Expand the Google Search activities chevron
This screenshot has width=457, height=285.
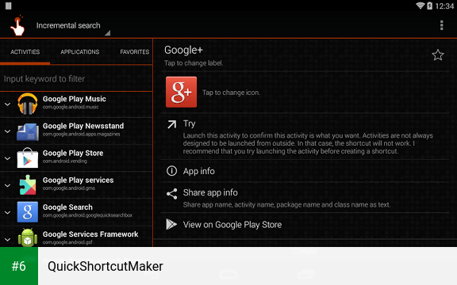coord(8,212)
